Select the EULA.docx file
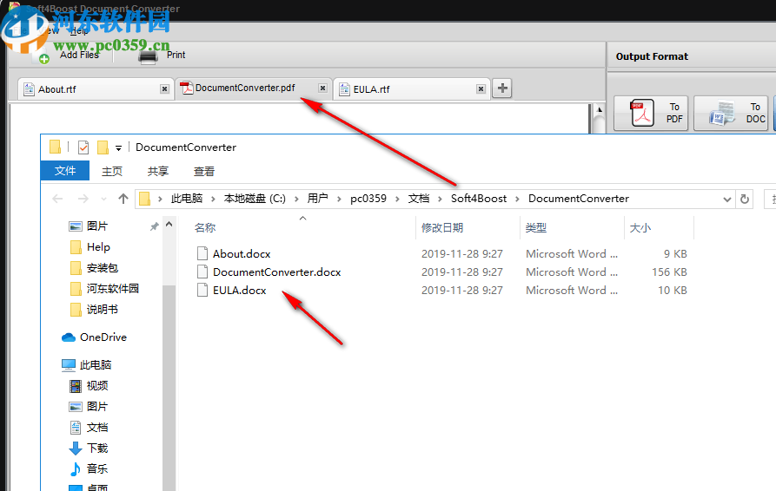Viewport: 776px width, 491px height. [x=240, y=291]
